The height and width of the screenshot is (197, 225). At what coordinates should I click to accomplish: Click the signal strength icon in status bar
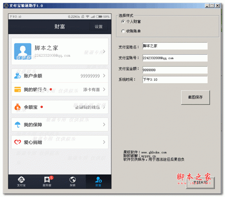point(92,17)
